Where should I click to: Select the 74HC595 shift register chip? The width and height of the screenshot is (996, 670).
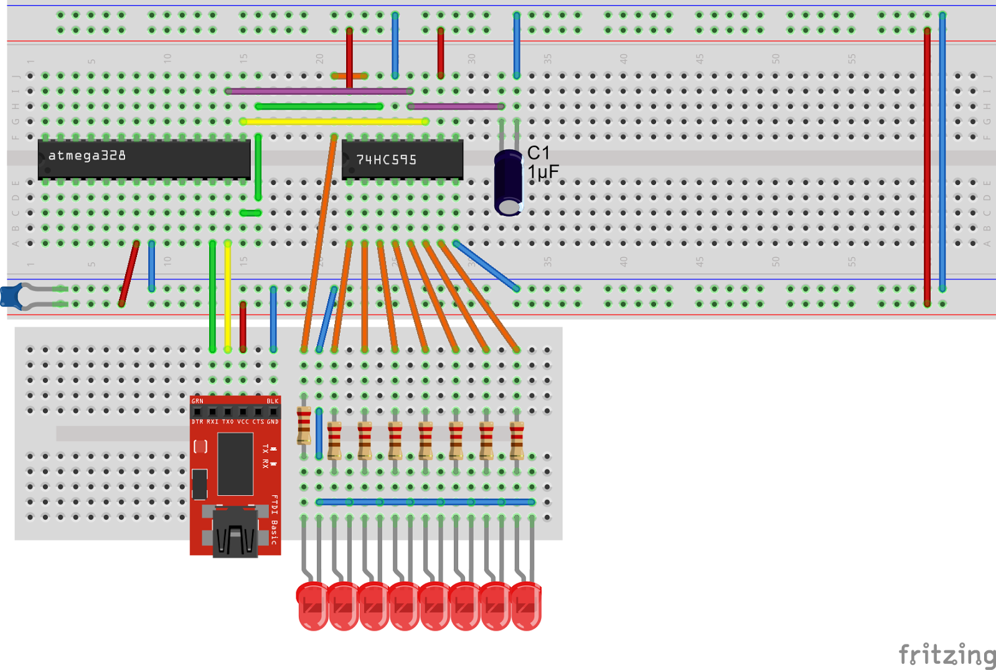pyautogui.click(x=402, y=160)
